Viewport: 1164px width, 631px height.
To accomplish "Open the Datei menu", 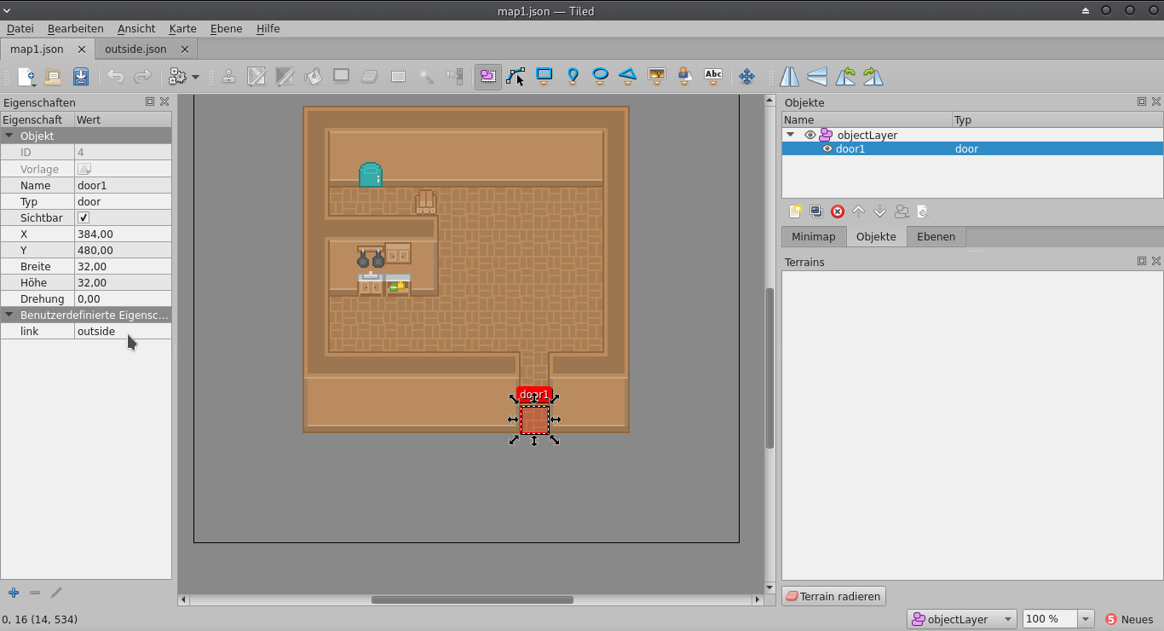I will [x=20, y=28].
